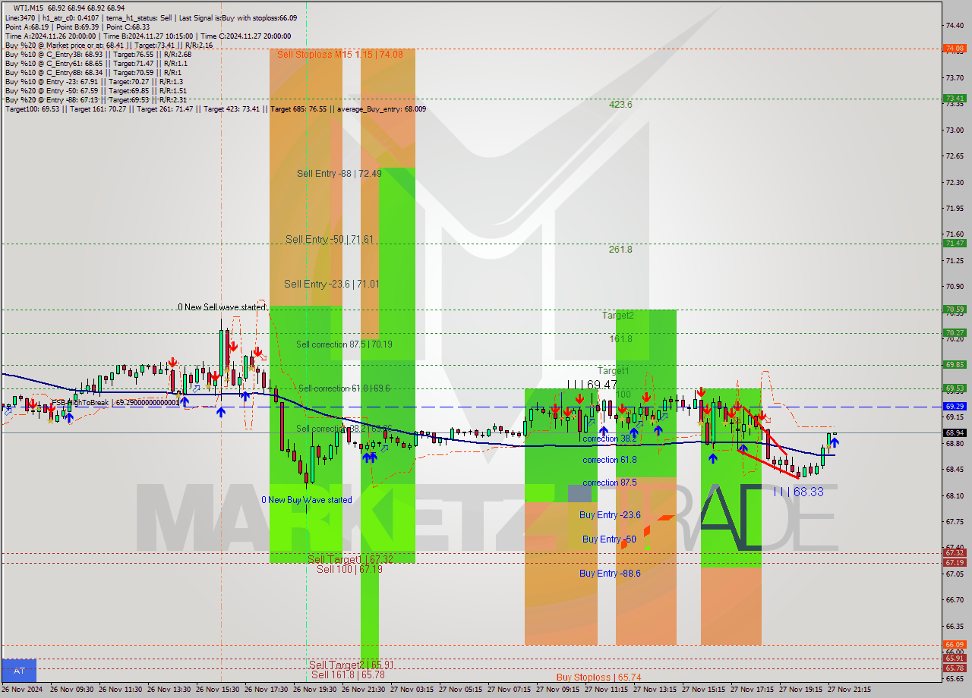Viewport: 972px width, 698px height.
Task: Click the blue 69.29 price tag
Action: 955,407
